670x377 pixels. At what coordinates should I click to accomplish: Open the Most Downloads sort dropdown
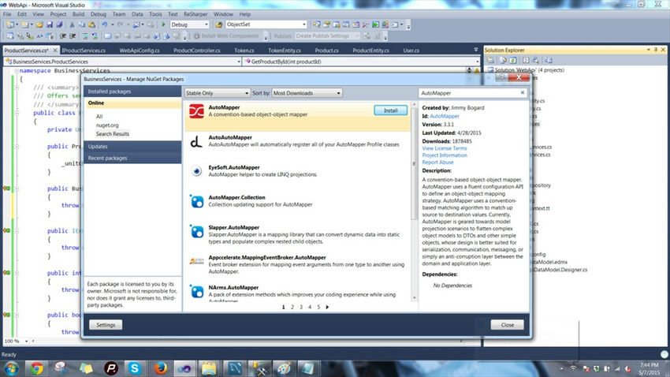(x=307, y=93)
